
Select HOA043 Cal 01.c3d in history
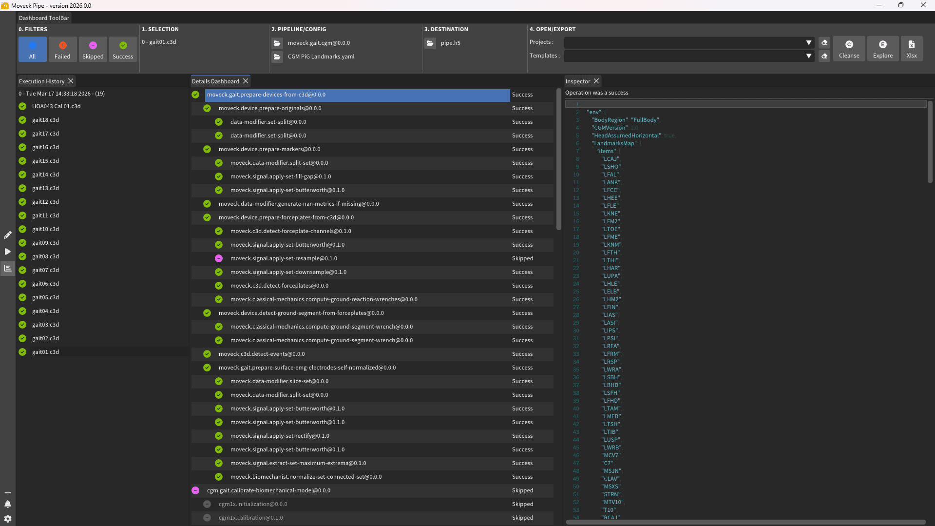[x=56, y=106]
